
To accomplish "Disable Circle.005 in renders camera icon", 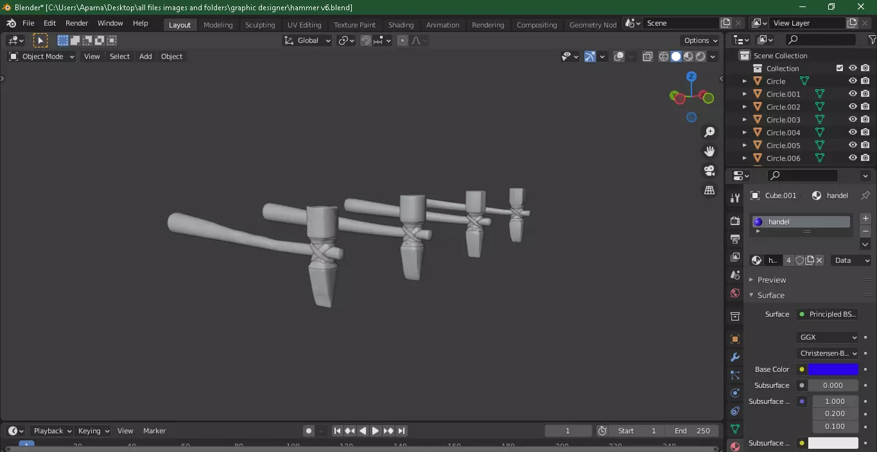I will tap(865, 145).
